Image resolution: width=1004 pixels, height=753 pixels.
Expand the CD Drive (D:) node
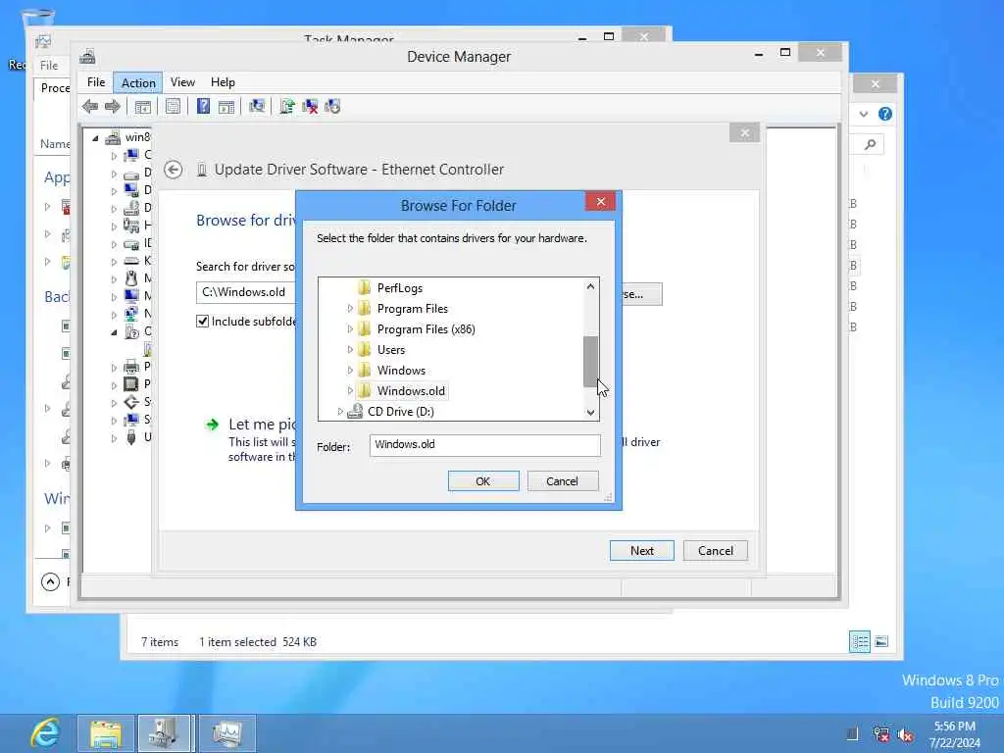(x=340, y=411)
